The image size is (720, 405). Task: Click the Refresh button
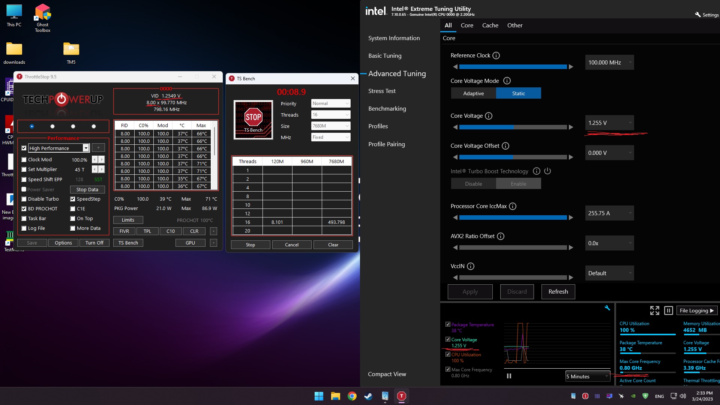(x=558, y=292)
